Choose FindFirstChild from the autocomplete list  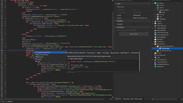pyautogui.click(x=50, y=52)
